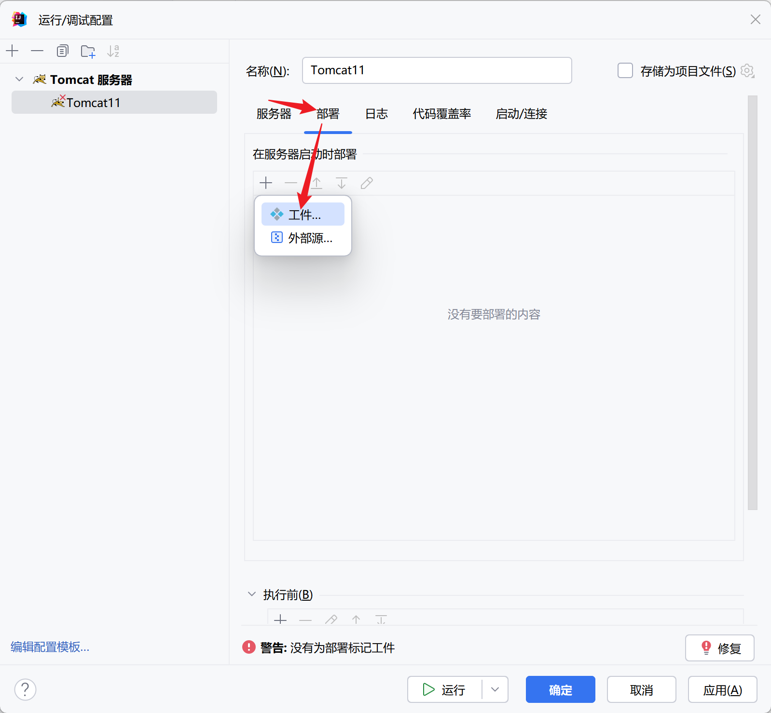
Task: Choose 外部源... from the popup menu
Action: pos(303,238)
